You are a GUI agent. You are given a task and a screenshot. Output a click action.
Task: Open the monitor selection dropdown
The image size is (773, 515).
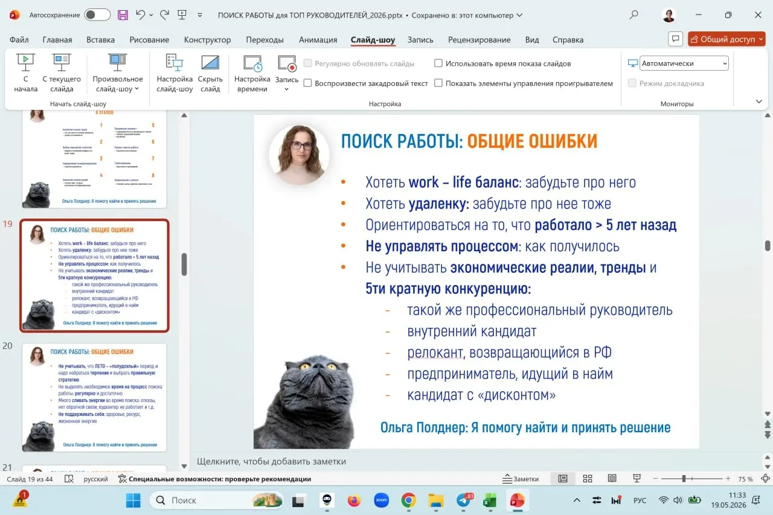(x=684, y=63)
